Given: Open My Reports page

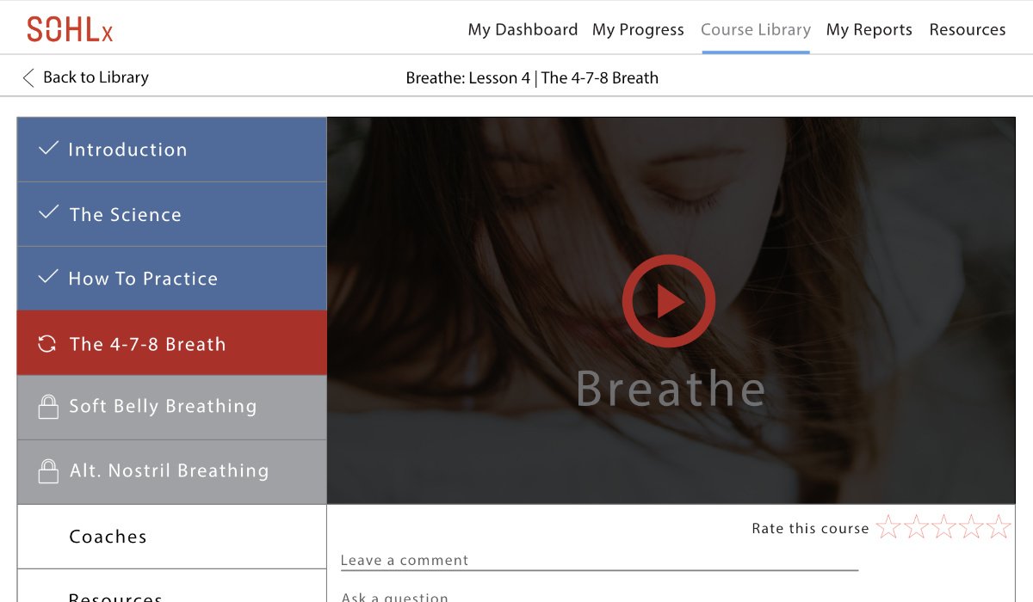Looking at the screenshot, I should pos(869,29).
